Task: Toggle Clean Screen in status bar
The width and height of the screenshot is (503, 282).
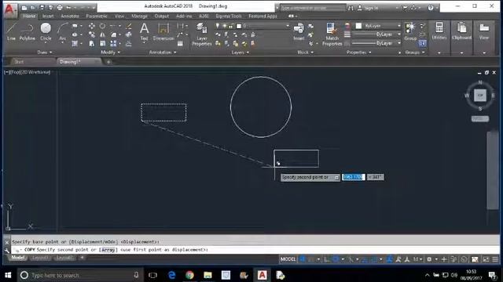Action: coord(486,259)
